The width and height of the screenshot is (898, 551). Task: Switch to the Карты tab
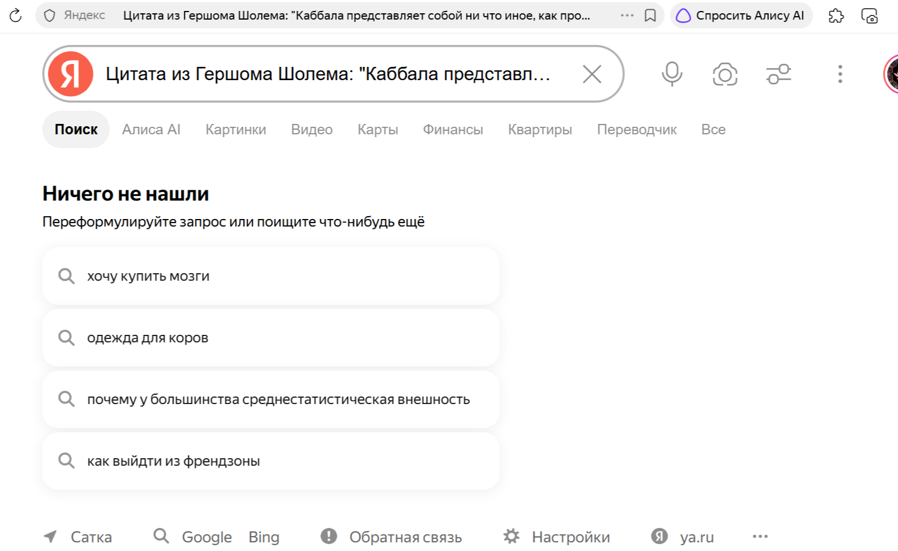[x=378, y=129]
